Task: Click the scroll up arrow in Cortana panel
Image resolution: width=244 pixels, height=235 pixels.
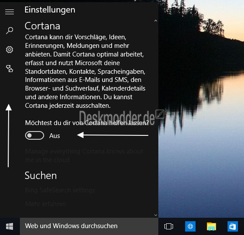Action: click(x=156, y=21)
